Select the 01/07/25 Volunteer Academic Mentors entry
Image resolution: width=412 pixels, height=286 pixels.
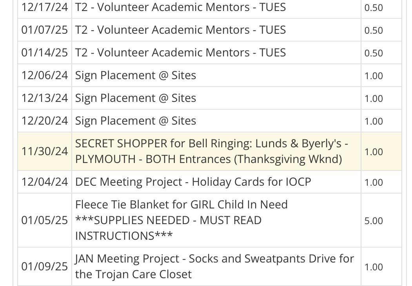[x=180, y=30]
